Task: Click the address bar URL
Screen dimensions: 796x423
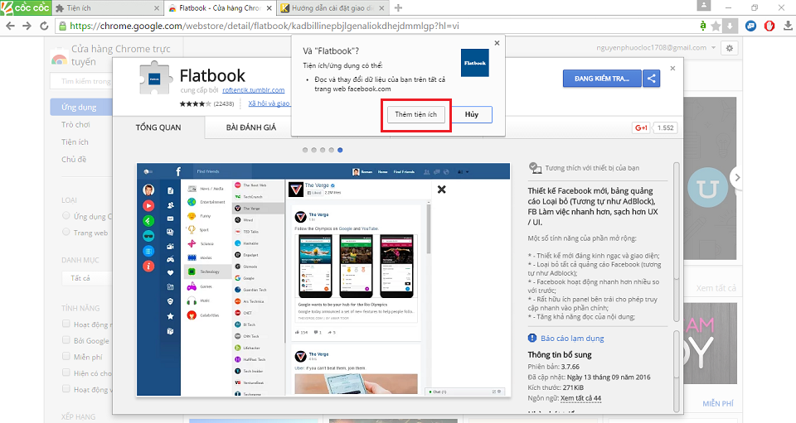Action: [264, 26]
